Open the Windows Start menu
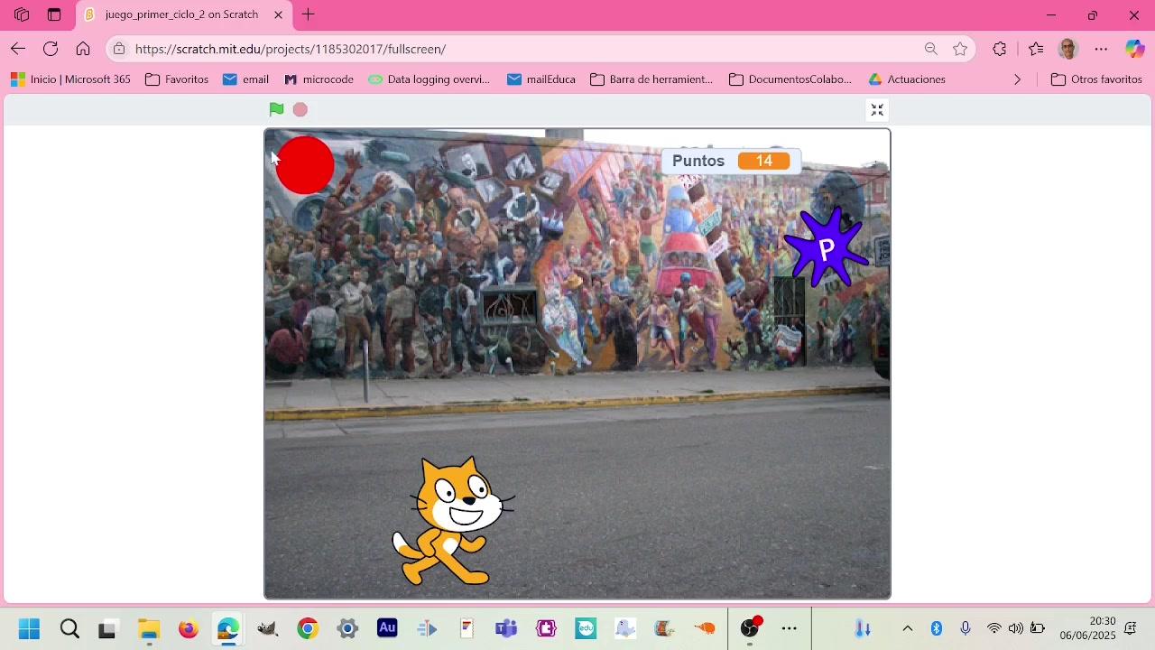 click(29, 628)
